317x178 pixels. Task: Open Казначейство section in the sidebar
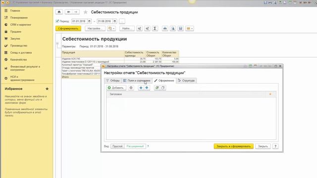18,59
